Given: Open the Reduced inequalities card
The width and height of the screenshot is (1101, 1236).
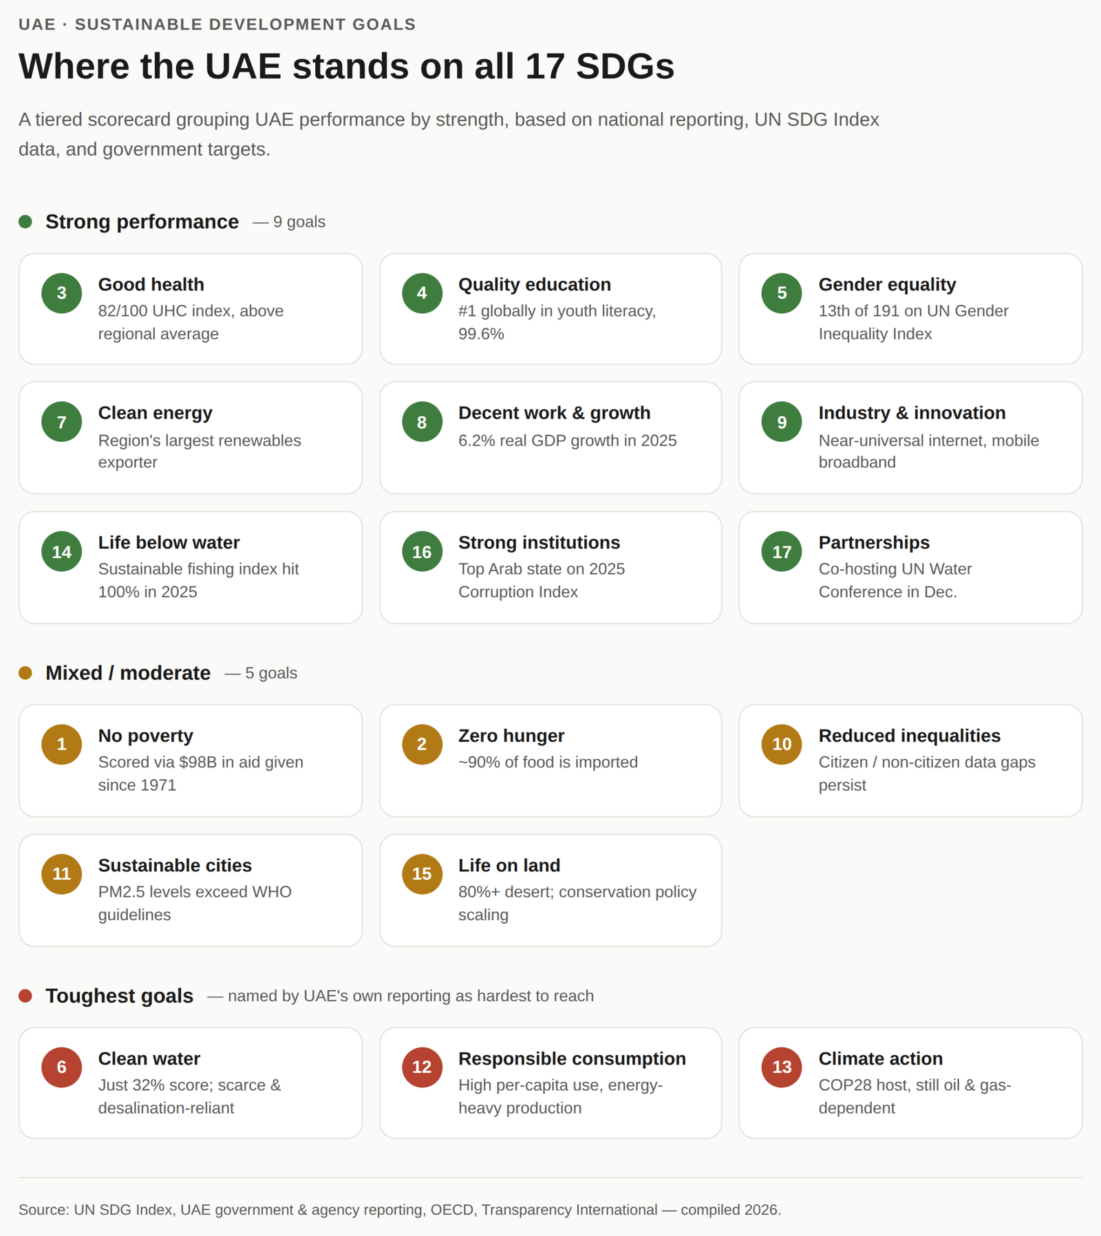Looking at the screenshot, I should 910,760.
